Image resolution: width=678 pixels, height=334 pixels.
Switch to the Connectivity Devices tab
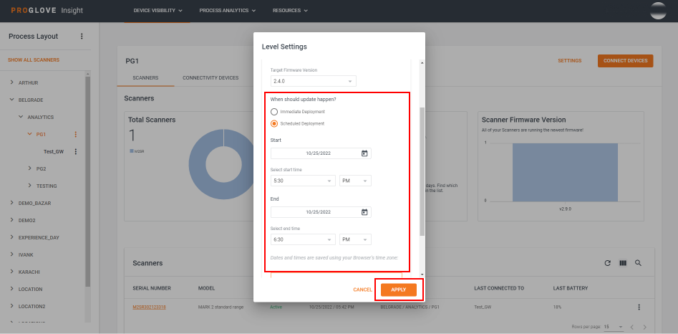pos(210,77)
